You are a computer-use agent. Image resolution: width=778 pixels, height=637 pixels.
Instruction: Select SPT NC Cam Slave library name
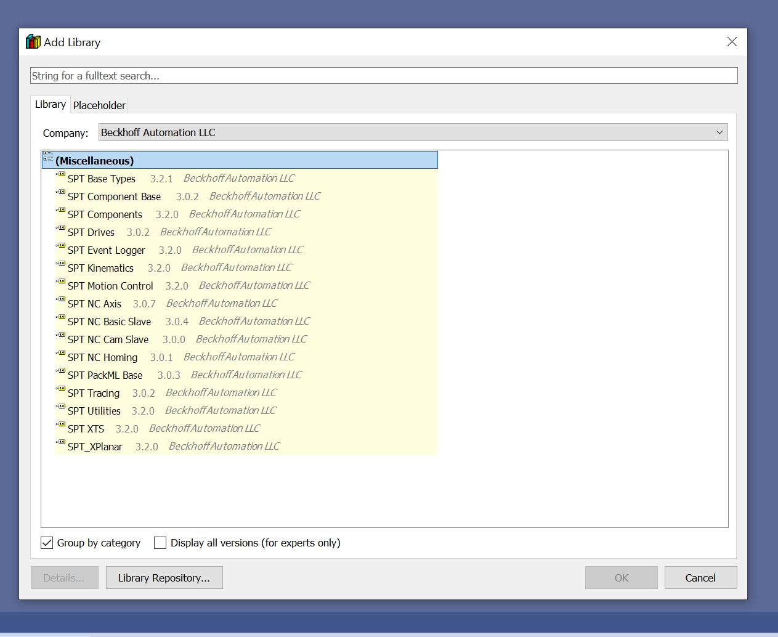point(108,339)
